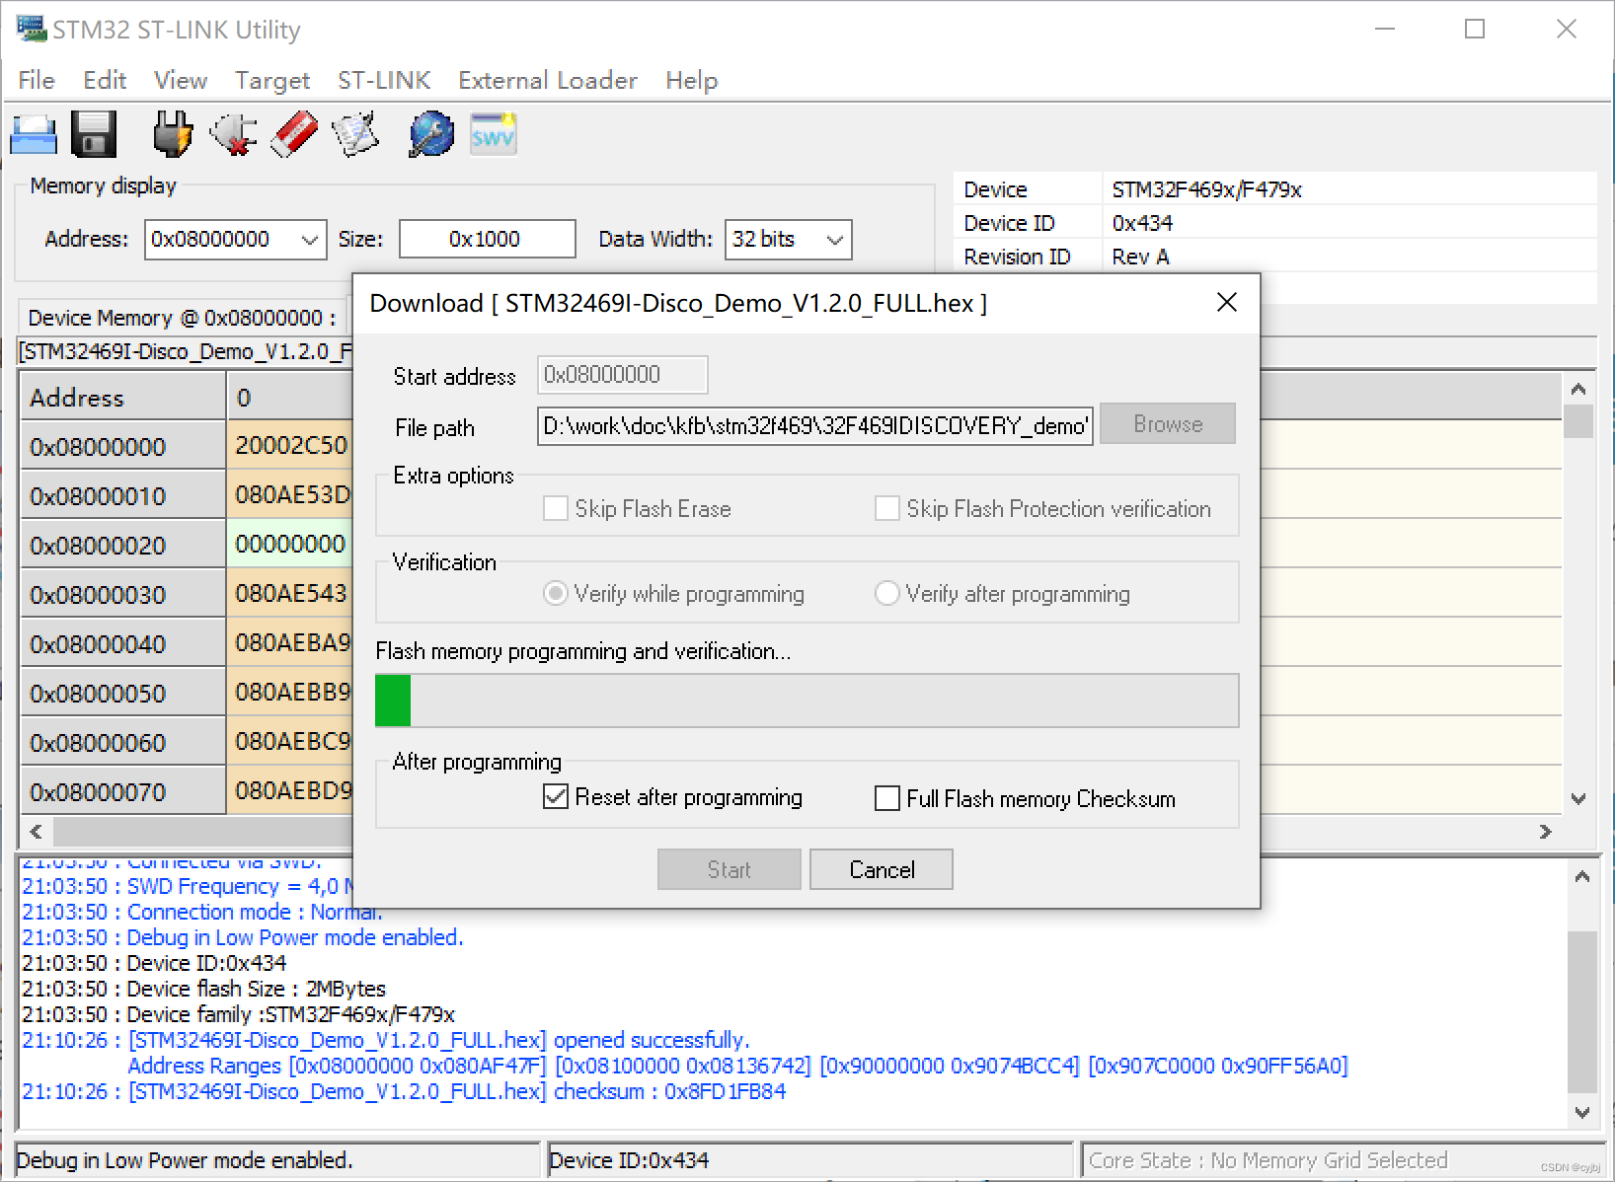The height and width of the screenshot is (1182, 1615).
Task: Click Revision ID value Rev A
Action: pyautogui.click(x=1140, y=257)
